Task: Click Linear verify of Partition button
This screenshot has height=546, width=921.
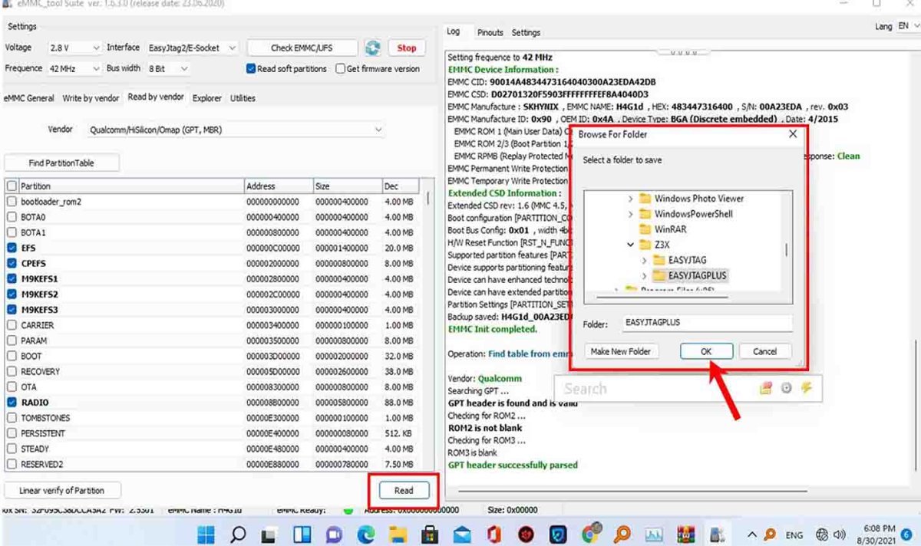Action: point(64,491)
